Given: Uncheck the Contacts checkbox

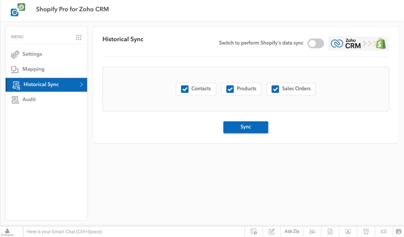Looking at the screenshot, I should [185, 89].
